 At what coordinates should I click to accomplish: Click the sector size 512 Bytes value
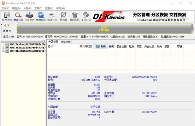(151, 96)
